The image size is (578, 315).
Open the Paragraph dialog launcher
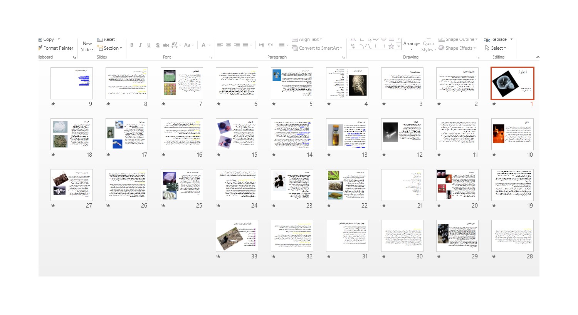coord(343,57)
